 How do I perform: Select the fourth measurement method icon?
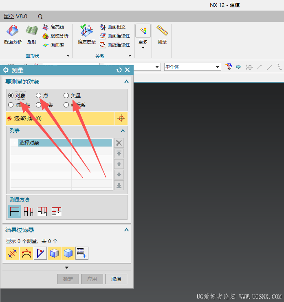coord(56,211)
